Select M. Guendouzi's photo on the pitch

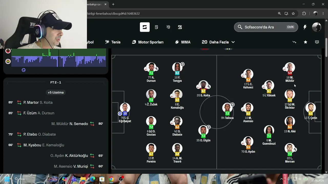point(269,130)
